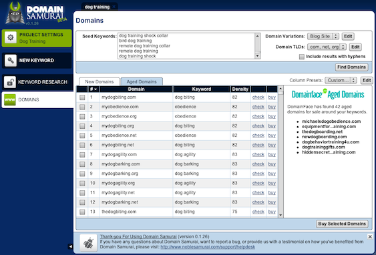Open Project Settings gear icon

point(10,37)
